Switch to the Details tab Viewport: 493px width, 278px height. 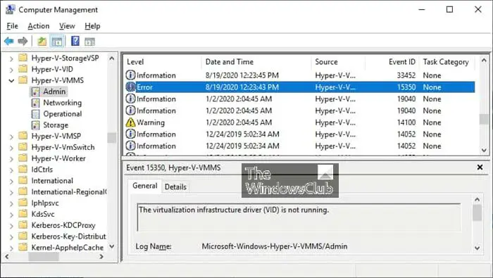[x=175, y=187]
